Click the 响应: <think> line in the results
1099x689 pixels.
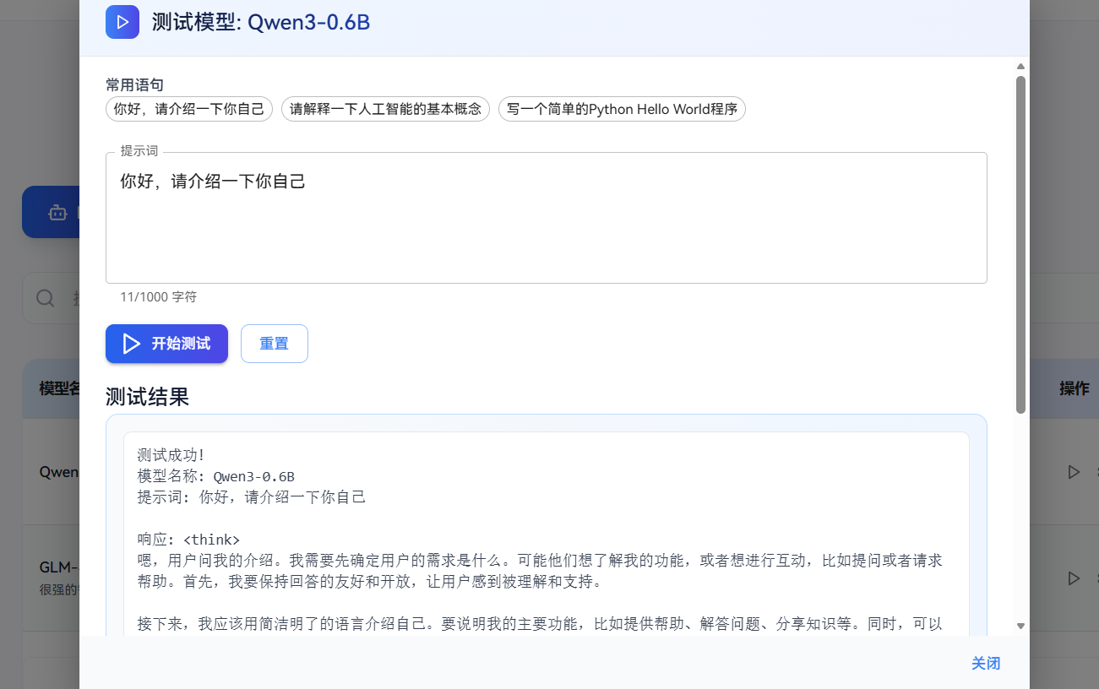click(188, 540)
